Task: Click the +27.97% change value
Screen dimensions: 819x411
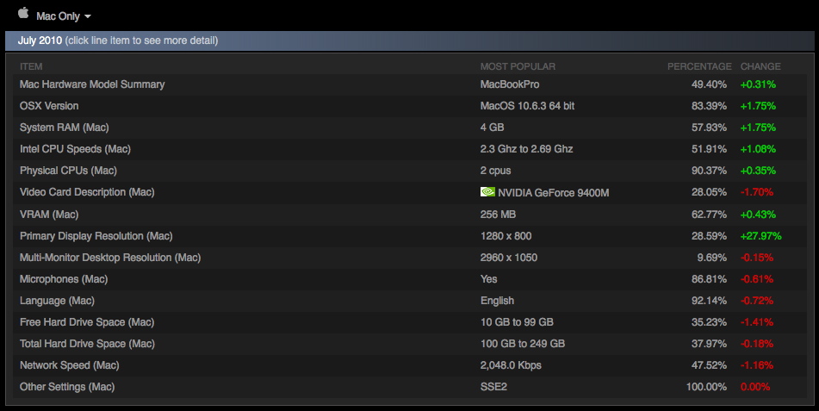Action: [x=761, y=236]
